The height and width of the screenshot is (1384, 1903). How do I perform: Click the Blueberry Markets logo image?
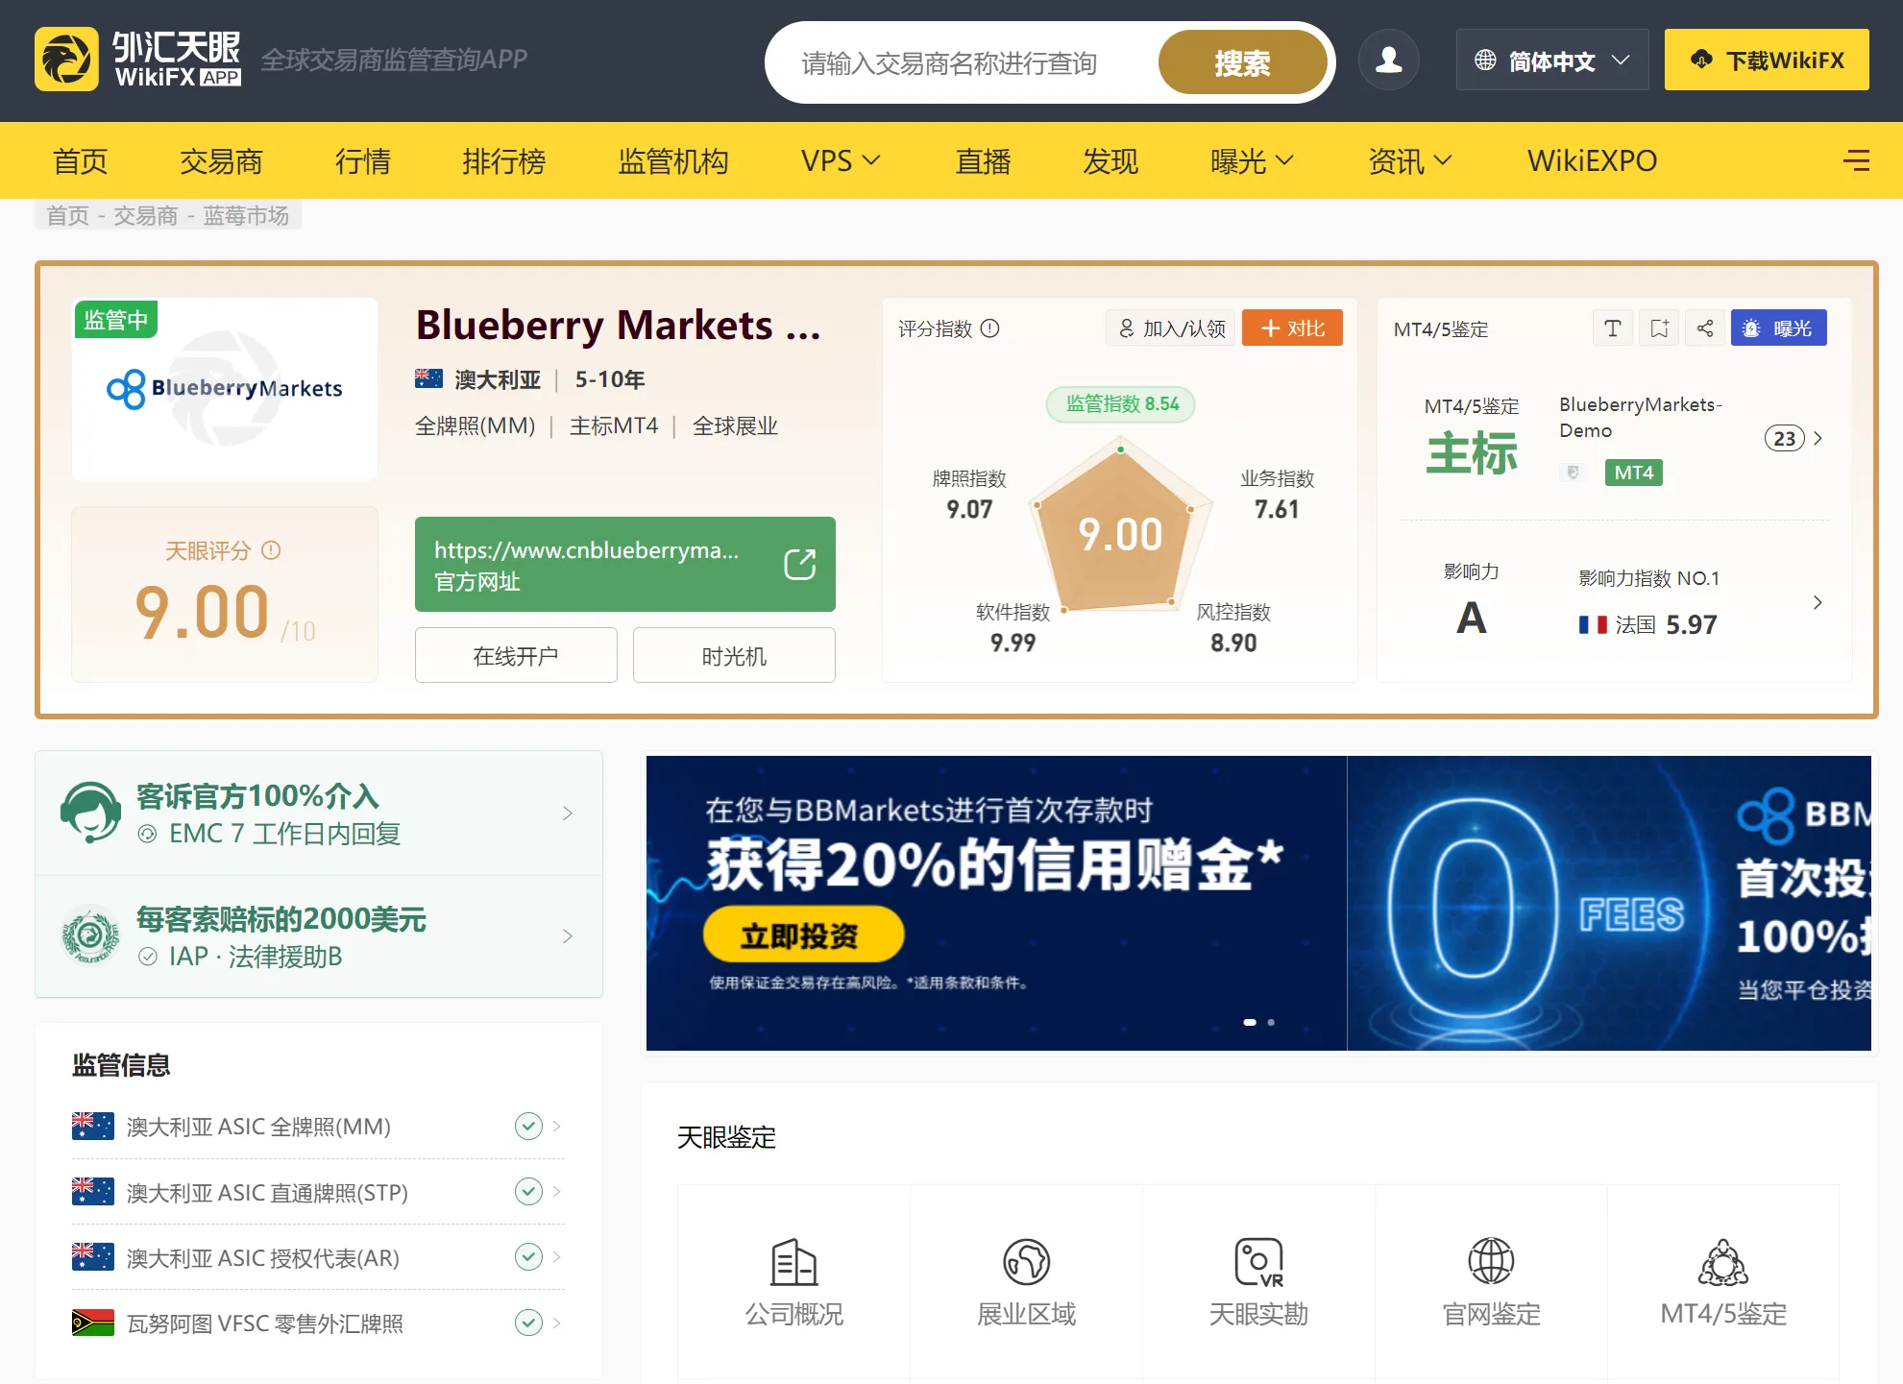[x=225, y=388]
